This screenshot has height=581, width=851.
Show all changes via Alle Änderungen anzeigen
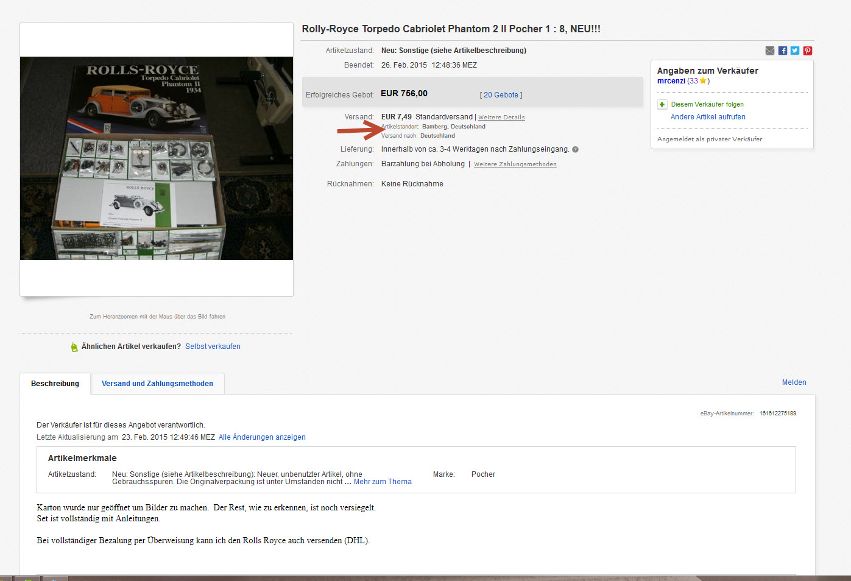pyautogui.click(x=262, y=437)
